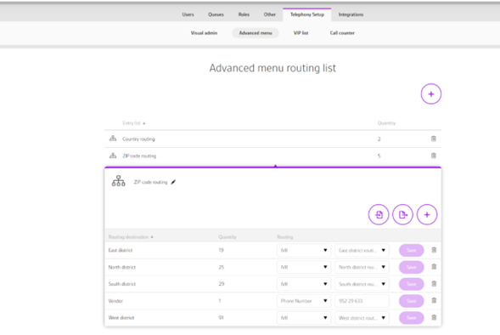Click the hierarchy icon beside ZIP code routing row

(x=113, y=156)
